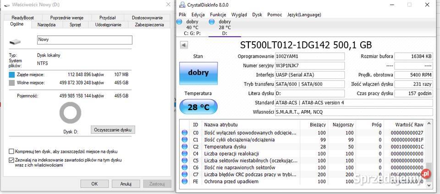Click the '231 razy' power-on count value

(x=413, y=84)
